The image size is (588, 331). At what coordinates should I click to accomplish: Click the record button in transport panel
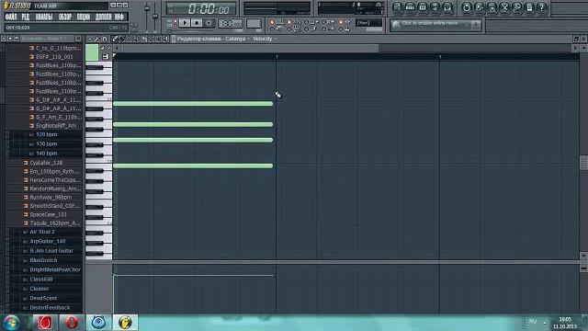[209, 23]
